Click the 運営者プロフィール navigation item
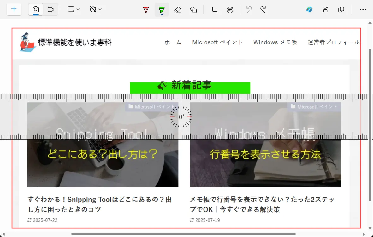 334,42
